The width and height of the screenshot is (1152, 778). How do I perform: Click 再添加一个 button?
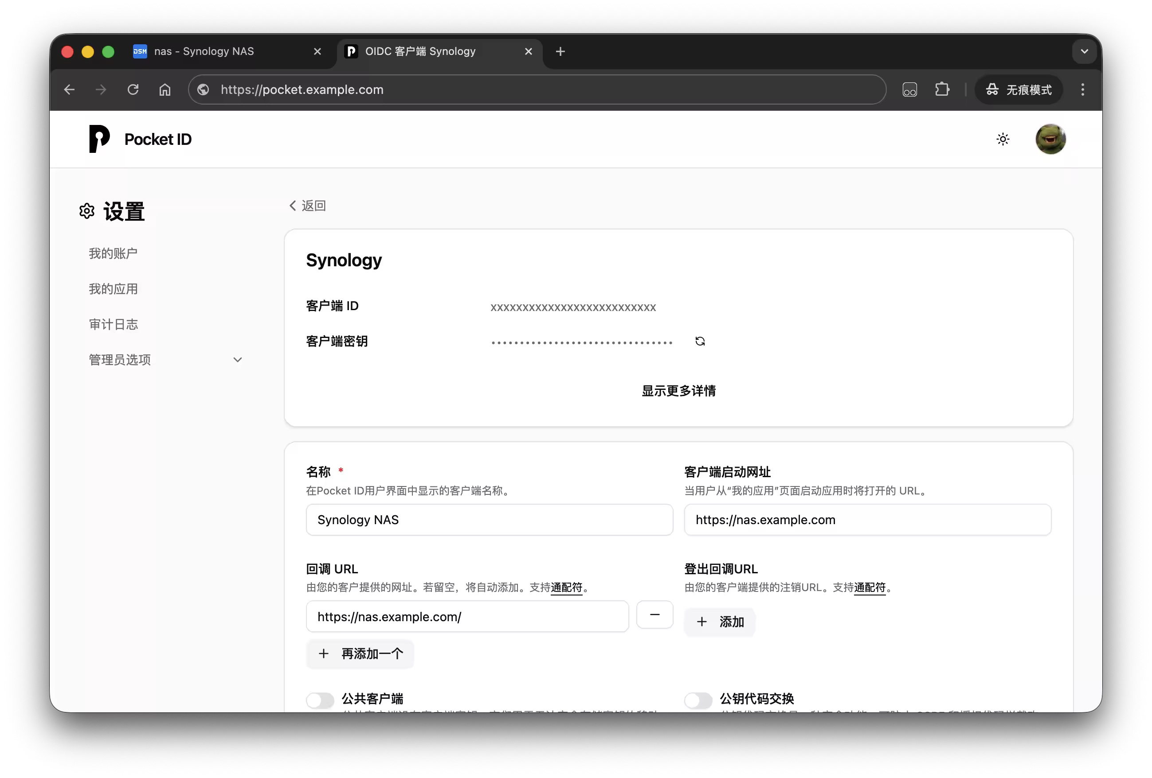[360, 654]
